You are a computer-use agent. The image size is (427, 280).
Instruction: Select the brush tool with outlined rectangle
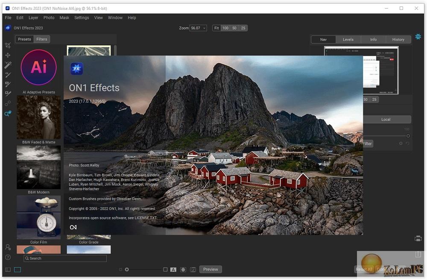(8, 93)
